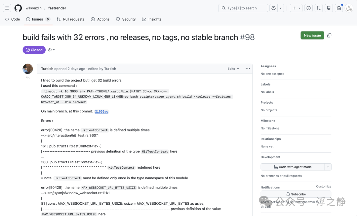Open the three-dot comment options menu

click(248, 69)
